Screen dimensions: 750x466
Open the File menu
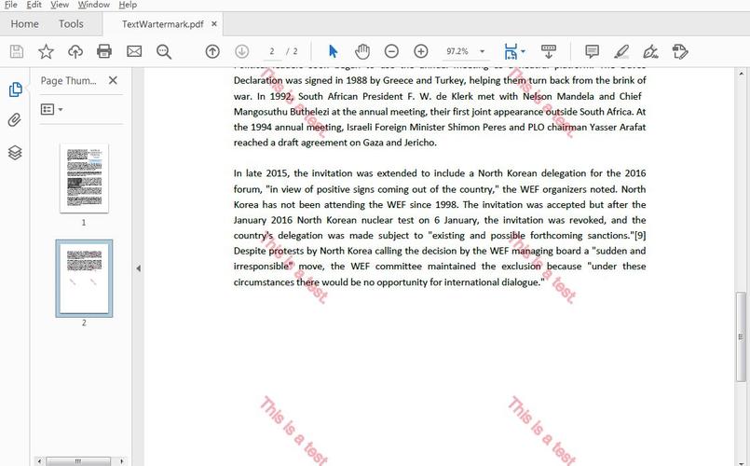point(10,5)
